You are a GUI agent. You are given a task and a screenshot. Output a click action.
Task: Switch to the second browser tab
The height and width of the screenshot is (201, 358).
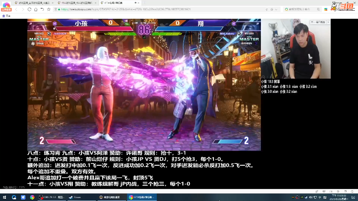coord(77,3)
